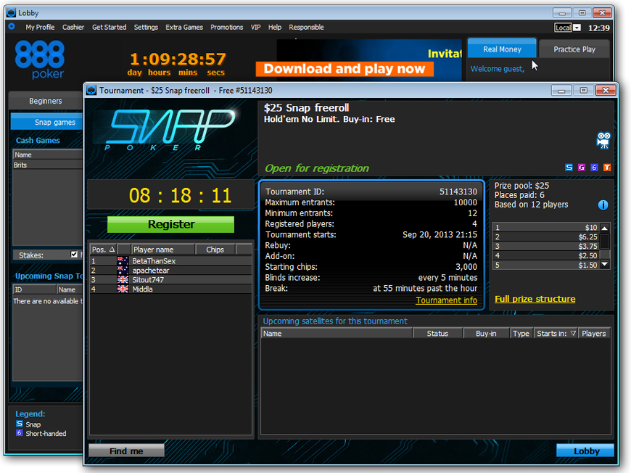
Task: Click the Find me button
Action: [126, 451]
